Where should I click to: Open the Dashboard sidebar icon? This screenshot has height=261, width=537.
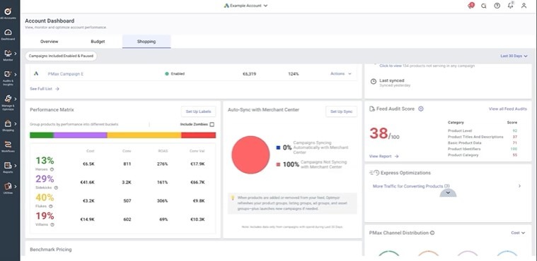click(x=8, y=35)
